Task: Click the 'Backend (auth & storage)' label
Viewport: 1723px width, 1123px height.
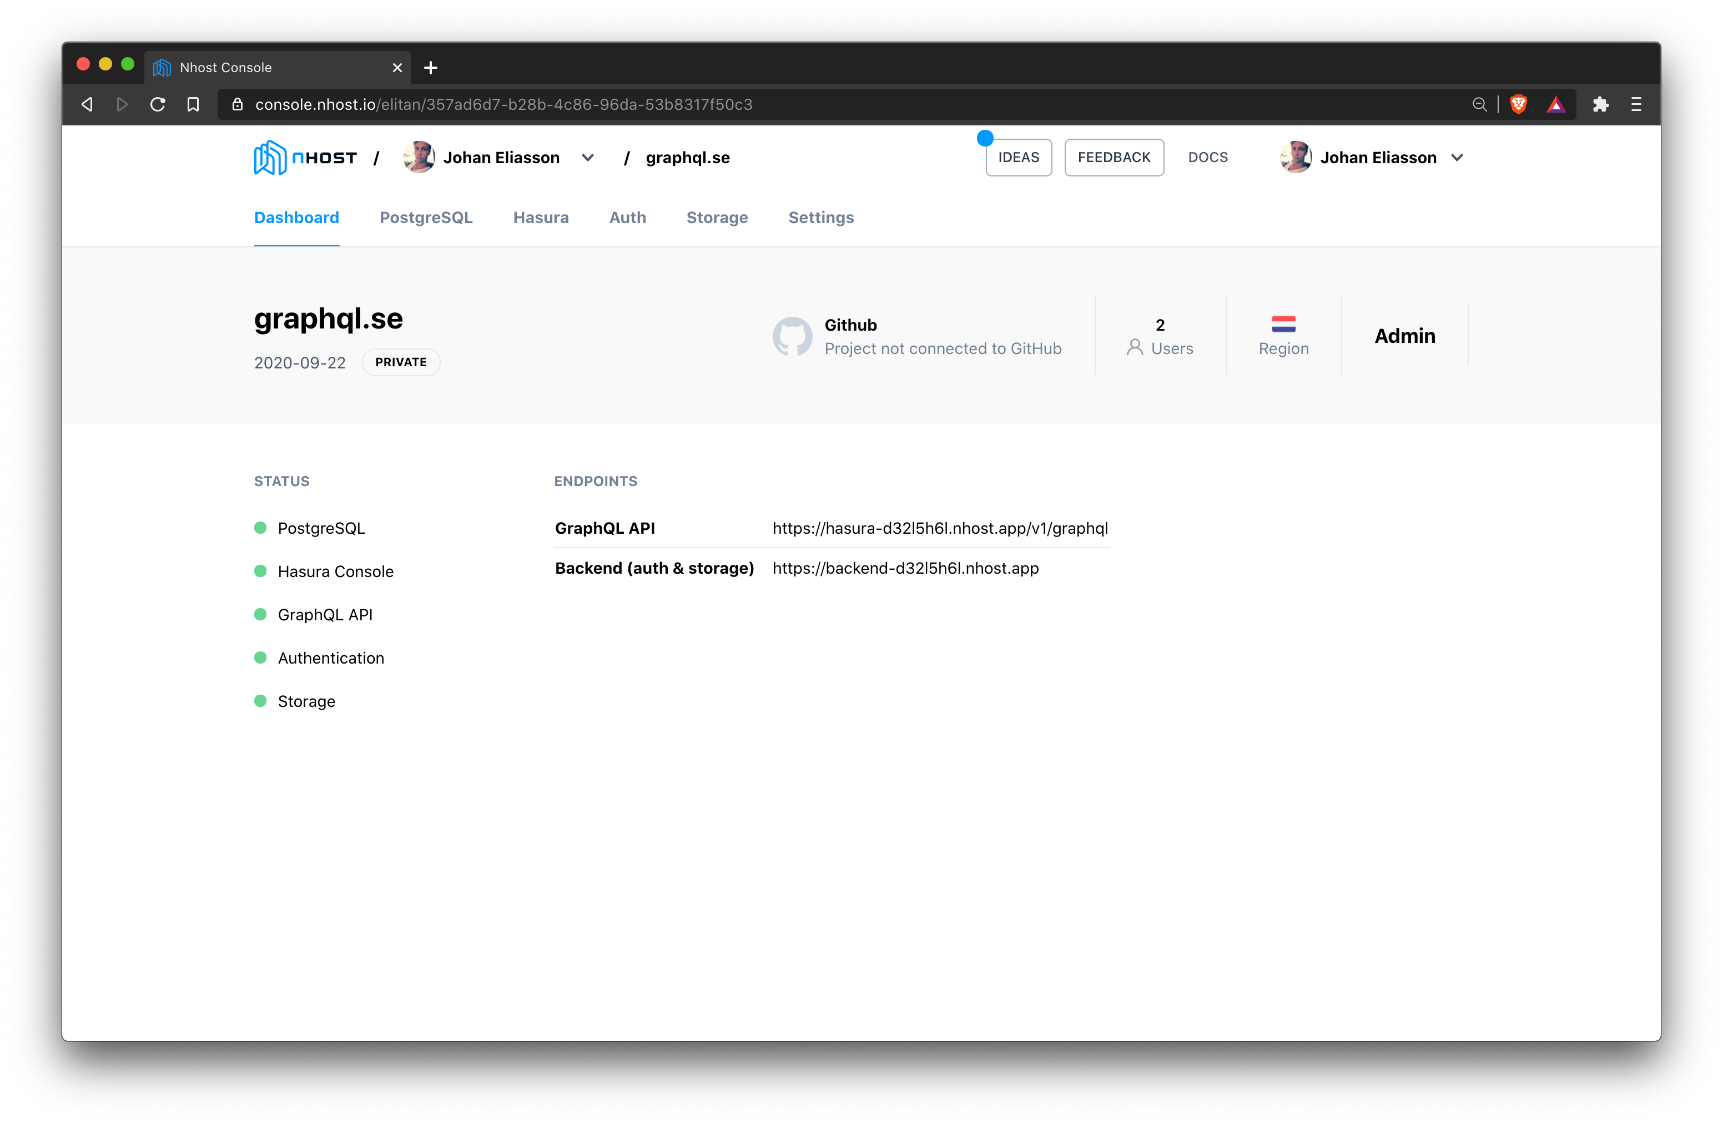Action: 654,568
